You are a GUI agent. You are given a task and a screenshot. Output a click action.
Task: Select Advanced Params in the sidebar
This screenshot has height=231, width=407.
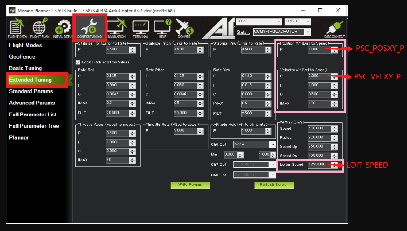pyautogui.click(x=32, y=103)
